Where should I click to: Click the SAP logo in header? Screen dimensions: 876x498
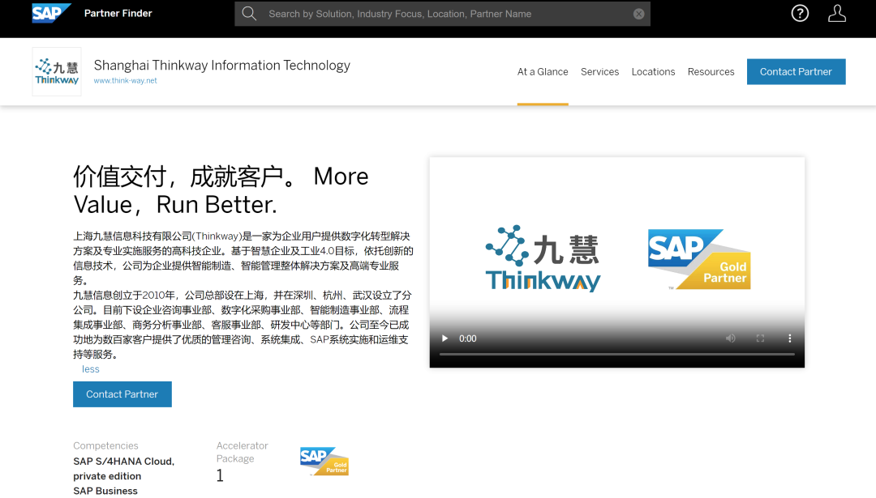51,13
